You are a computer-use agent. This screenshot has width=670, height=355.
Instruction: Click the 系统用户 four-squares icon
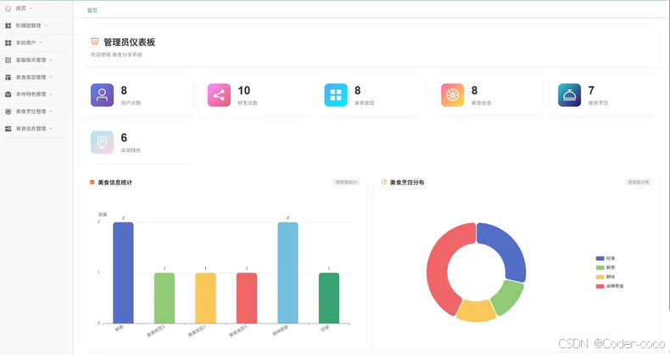pyautogui.click(x=8, y=42)
